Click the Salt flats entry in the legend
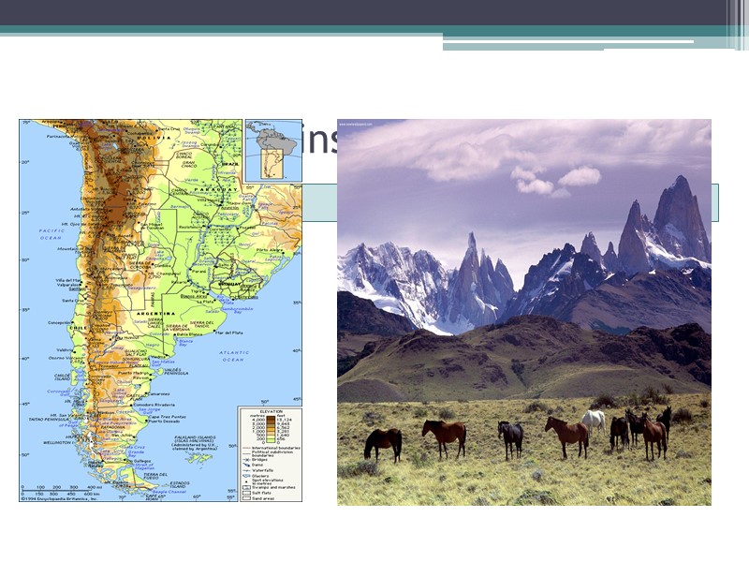The width and height of the screenshot is (749, 562). (x=261, y=493)
